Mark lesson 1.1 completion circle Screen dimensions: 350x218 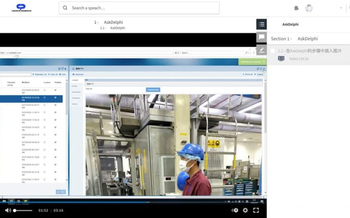(273, 51)
